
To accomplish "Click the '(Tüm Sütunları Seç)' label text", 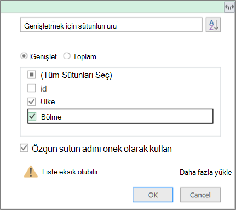I will pyautogui.click(x=76, y=75).
